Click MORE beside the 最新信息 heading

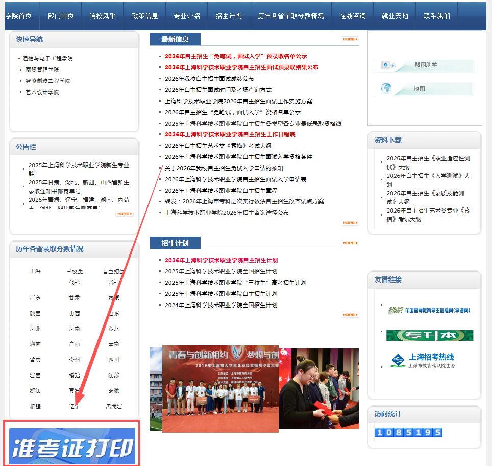(x=350, y=39)
